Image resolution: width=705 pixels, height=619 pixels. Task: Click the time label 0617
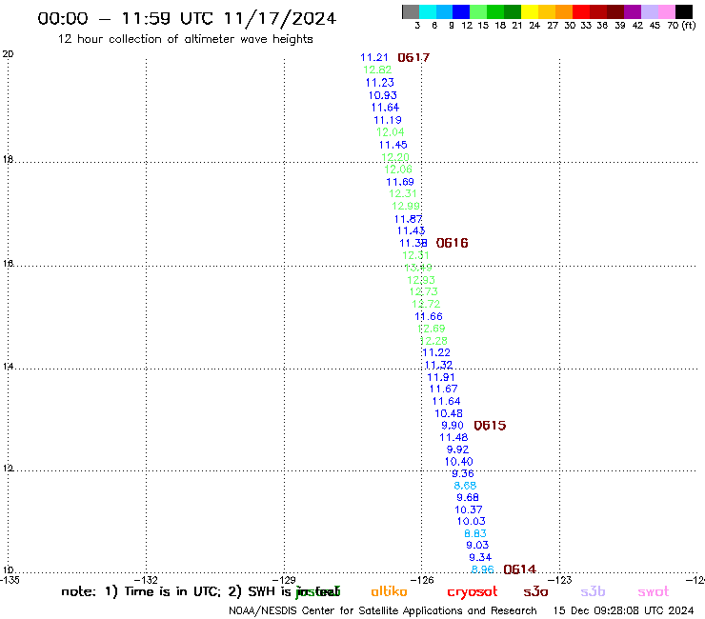click(x=413, y=57)
